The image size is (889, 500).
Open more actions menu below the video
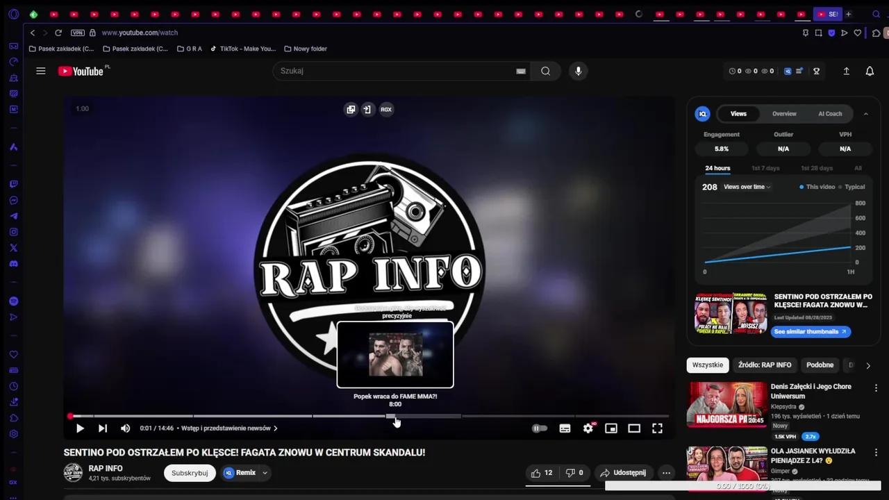(x=666, y=473)
